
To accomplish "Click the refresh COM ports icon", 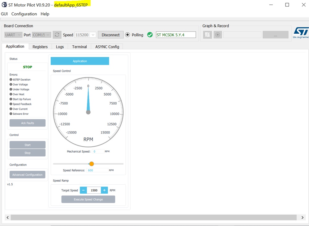I will (x=57, y=35).
